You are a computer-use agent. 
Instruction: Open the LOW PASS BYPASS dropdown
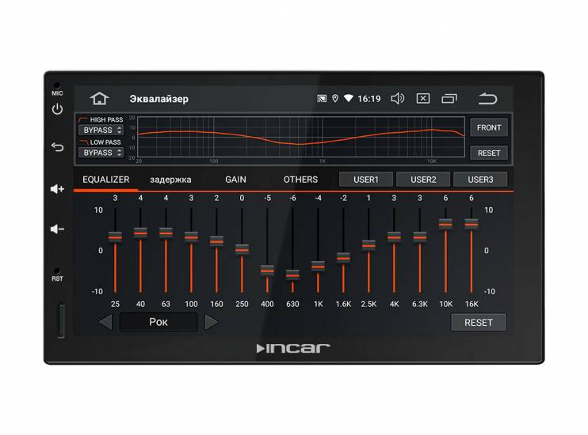pyautogui.click(x=101, y=153)
